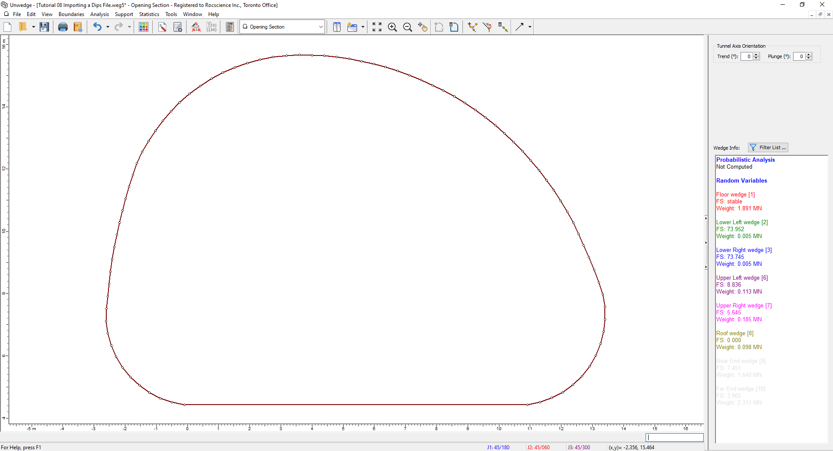The height and width of the screenshot is (451, 833).
Task: Expand the recent files arrow beside Open
Action: pyautogui.click(x=33, y=27)
